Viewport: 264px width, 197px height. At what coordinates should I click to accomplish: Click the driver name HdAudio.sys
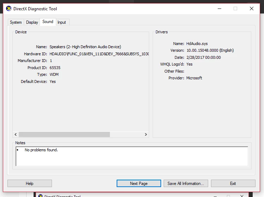point(197,44)
